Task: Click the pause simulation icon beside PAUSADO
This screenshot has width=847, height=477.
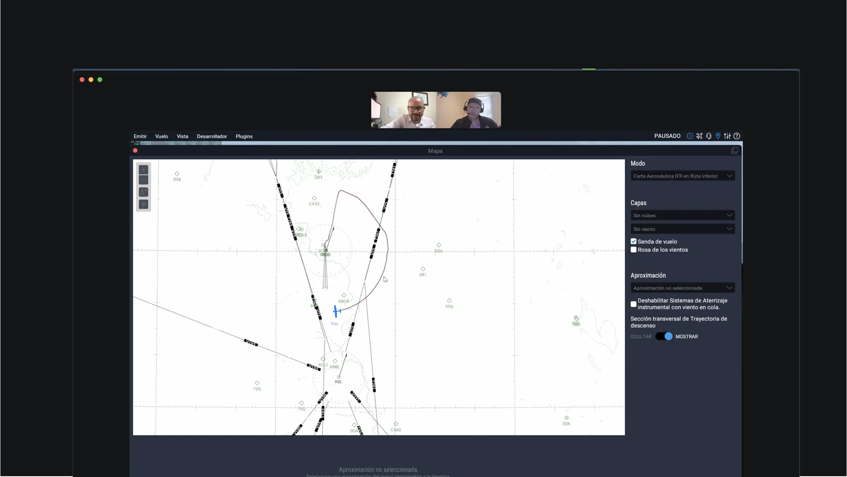Action: [690, 136]
